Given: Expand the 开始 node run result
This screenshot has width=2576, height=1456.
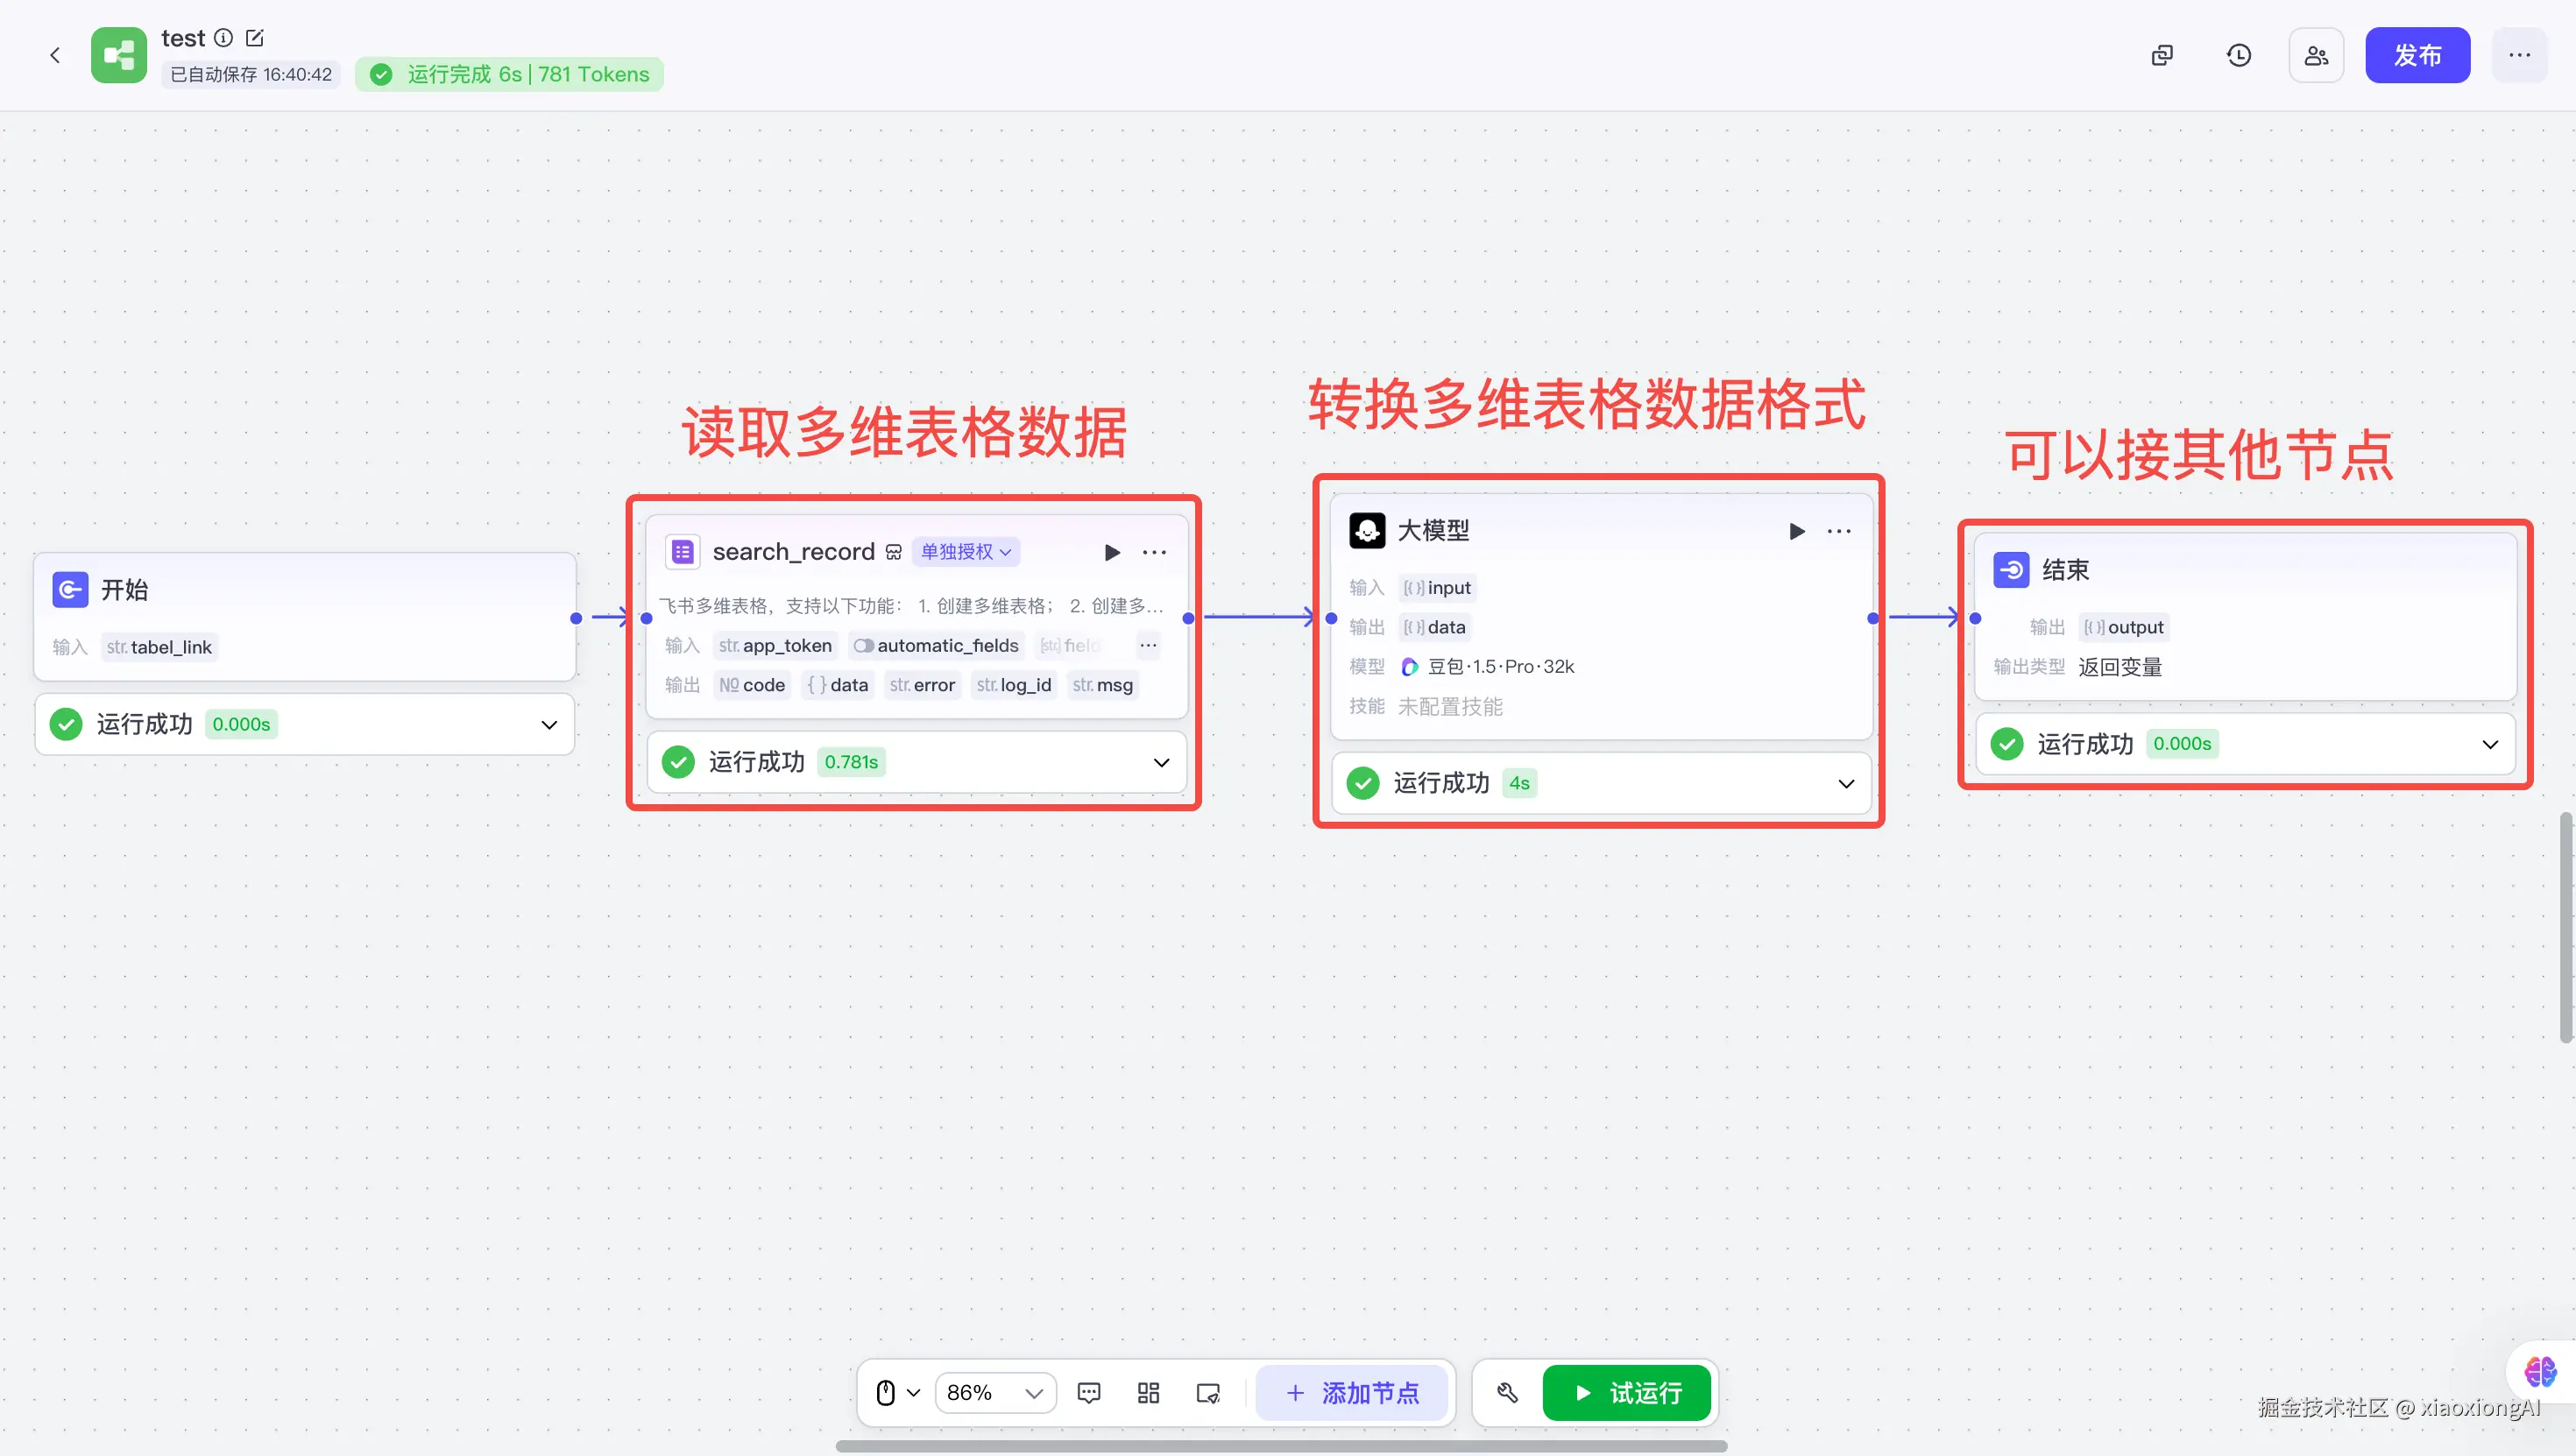Looking at the screenshot, I should coord(549,725).
